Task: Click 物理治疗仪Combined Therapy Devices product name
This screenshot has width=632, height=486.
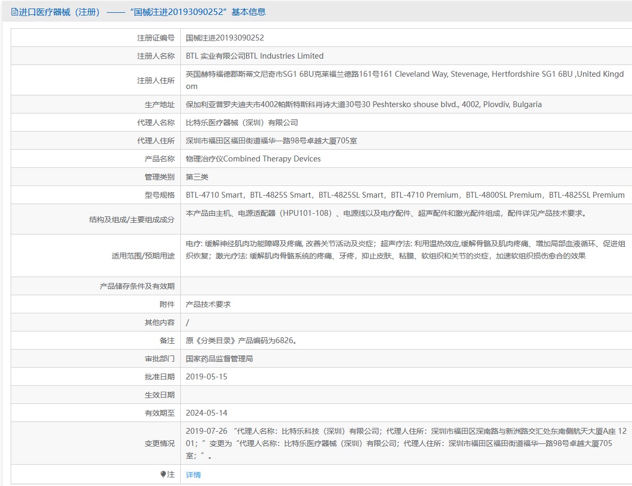Action: (x=253, y=159)
